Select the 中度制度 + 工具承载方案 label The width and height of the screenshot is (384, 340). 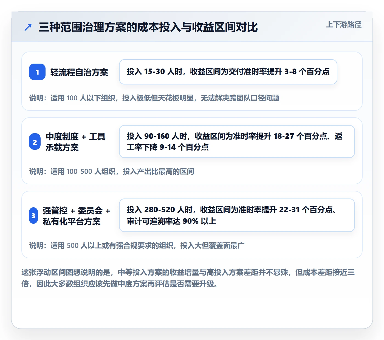[x=76, y=142]
